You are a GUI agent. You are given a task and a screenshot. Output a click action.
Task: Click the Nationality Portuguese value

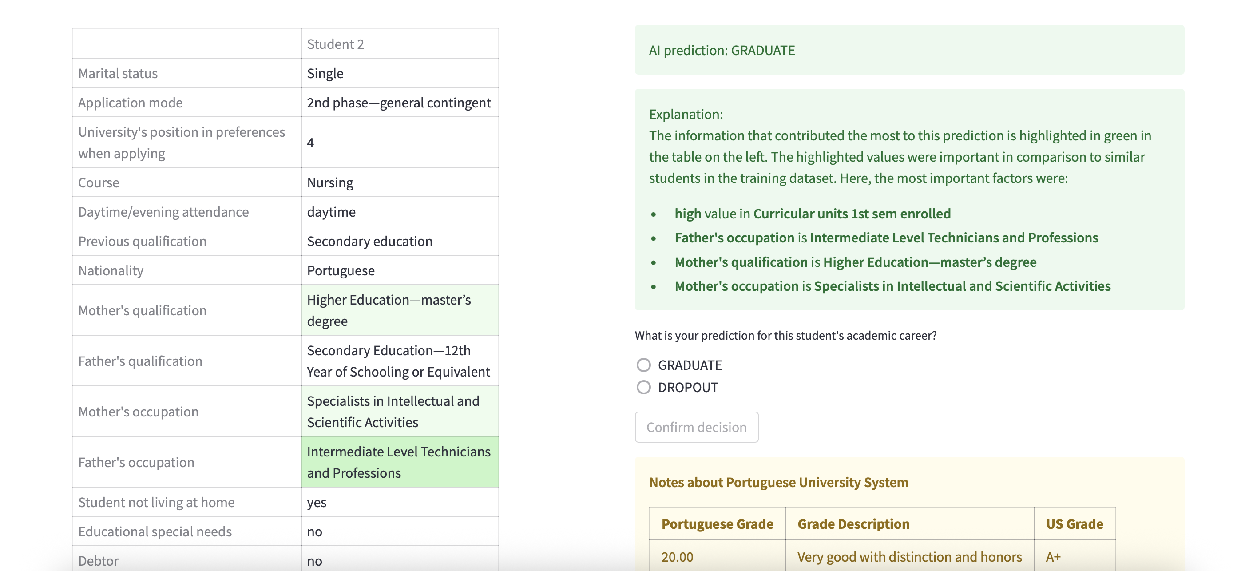pos(341,270)
